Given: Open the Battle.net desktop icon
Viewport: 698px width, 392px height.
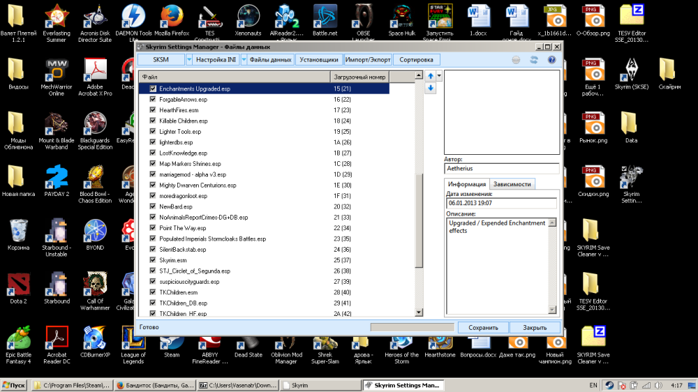Looking at the screenshot, I should coord(325,20).
